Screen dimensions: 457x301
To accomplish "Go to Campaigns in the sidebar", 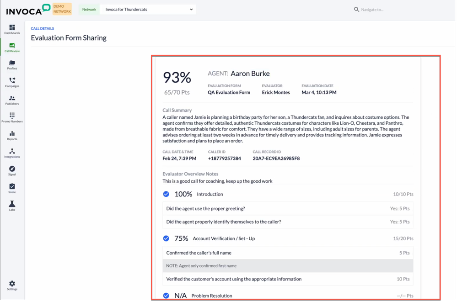I will [x=12, y=83].
